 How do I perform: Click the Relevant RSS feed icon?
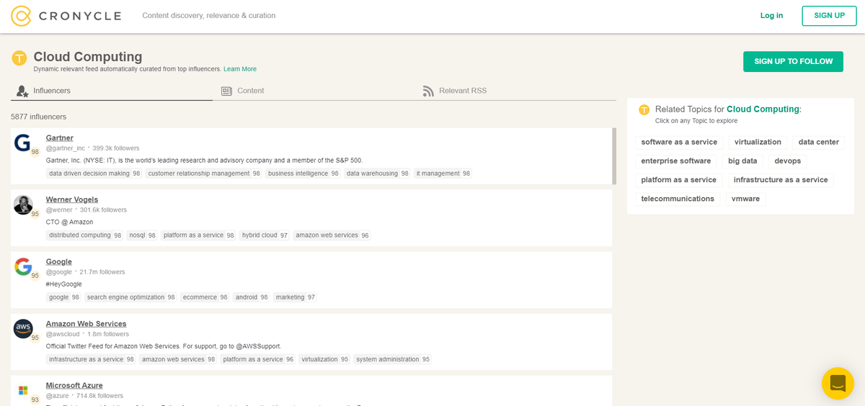(428, 91)
